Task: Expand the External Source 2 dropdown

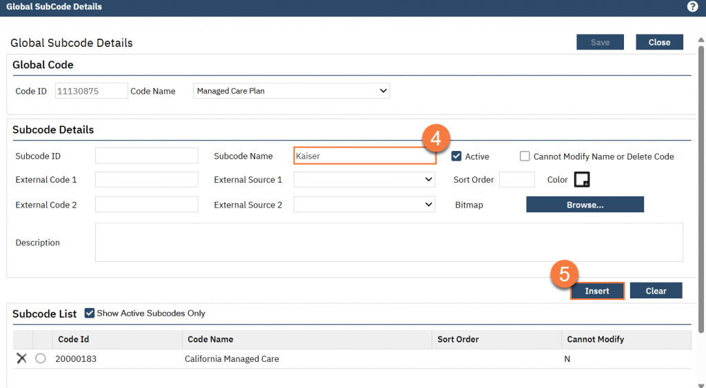Action: click(x=364, y=205)
